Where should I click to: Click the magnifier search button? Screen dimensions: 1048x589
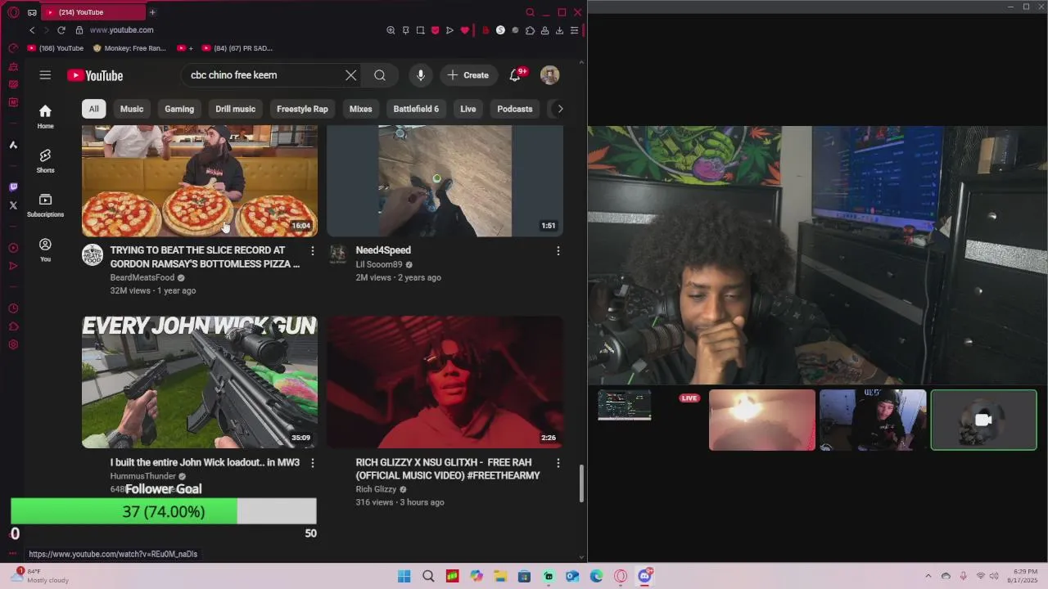coord(380,75)
